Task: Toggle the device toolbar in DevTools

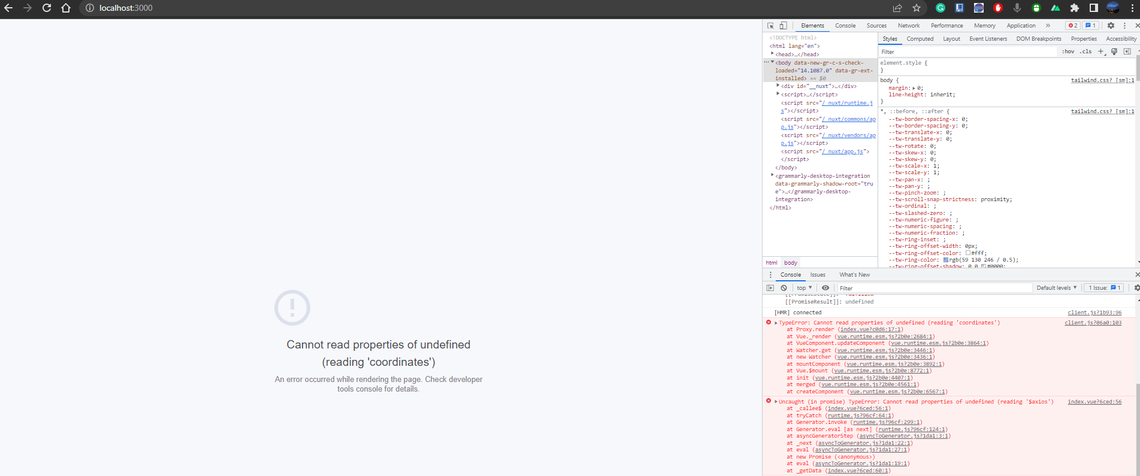Action: point(783,26)
